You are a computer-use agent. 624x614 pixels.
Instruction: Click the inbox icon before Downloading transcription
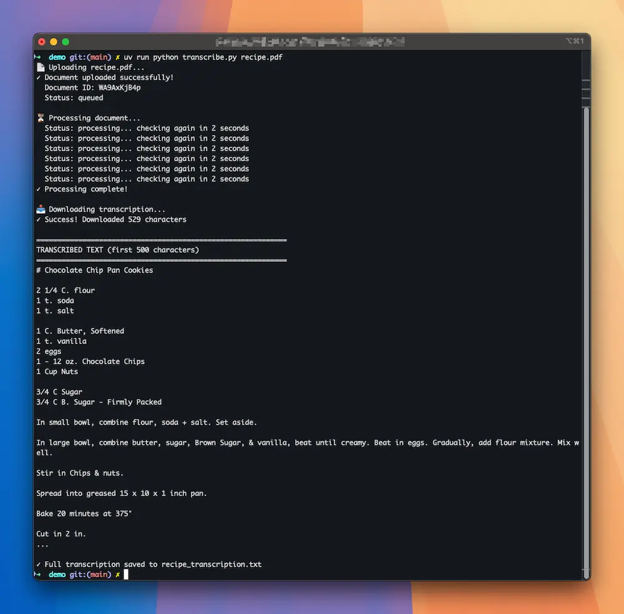41,209
